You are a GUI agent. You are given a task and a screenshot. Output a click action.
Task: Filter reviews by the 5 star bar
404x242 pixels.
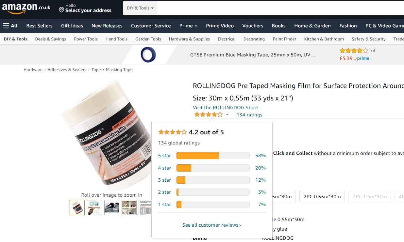click(x=213, y=156)
